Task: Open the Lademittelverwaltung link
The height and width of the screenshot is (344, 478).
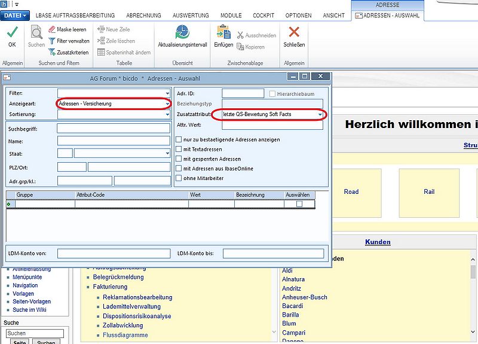Action: point(131,306)
